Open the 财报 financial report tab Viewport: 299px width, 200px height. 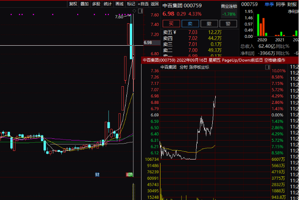pos(292,4)
